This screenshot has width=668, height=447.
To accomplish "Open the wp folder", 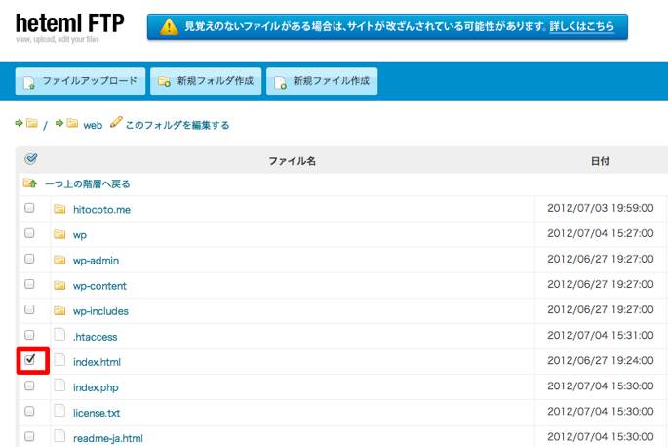I will point(80,235).
